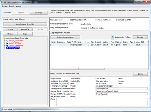Click the Nueva button

10,29
